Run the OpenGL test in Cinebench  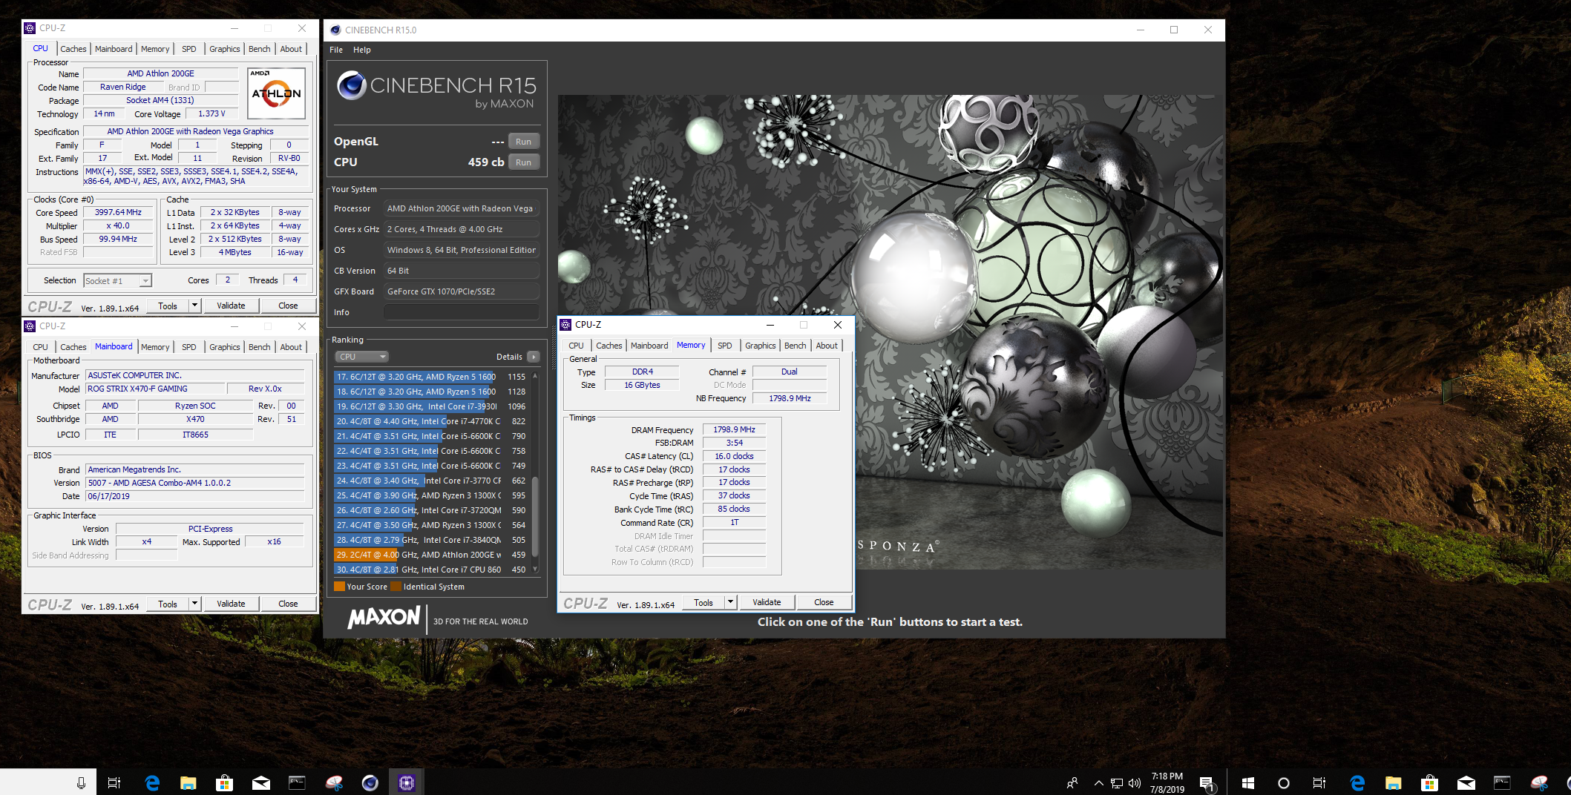[524, 142]
